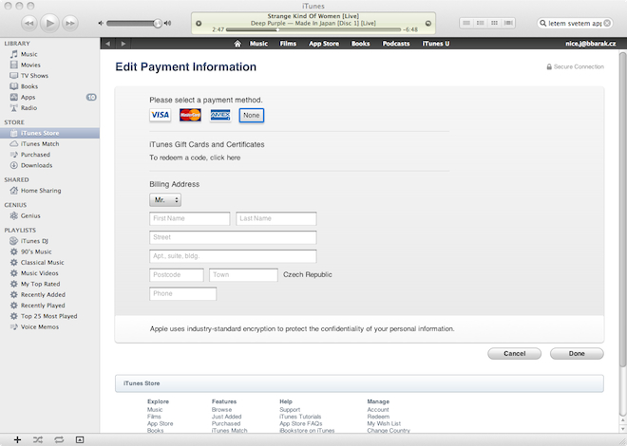The width and height of the screenshot is (627, 446).
Task: Select iTunes Match in the sidebar
Action: (x=49, y=143)
